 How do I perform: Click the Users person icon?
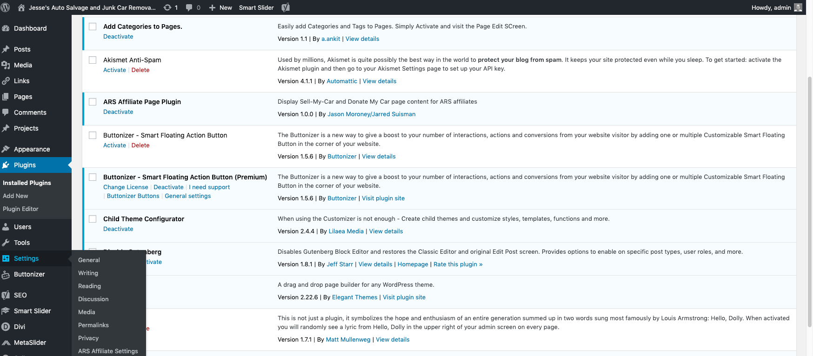(6, 227)
